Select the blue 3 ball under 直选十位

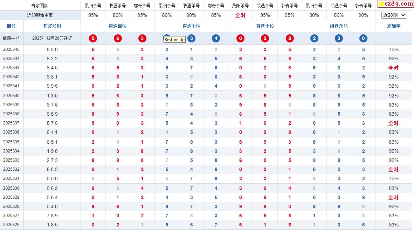coord(192,38)
